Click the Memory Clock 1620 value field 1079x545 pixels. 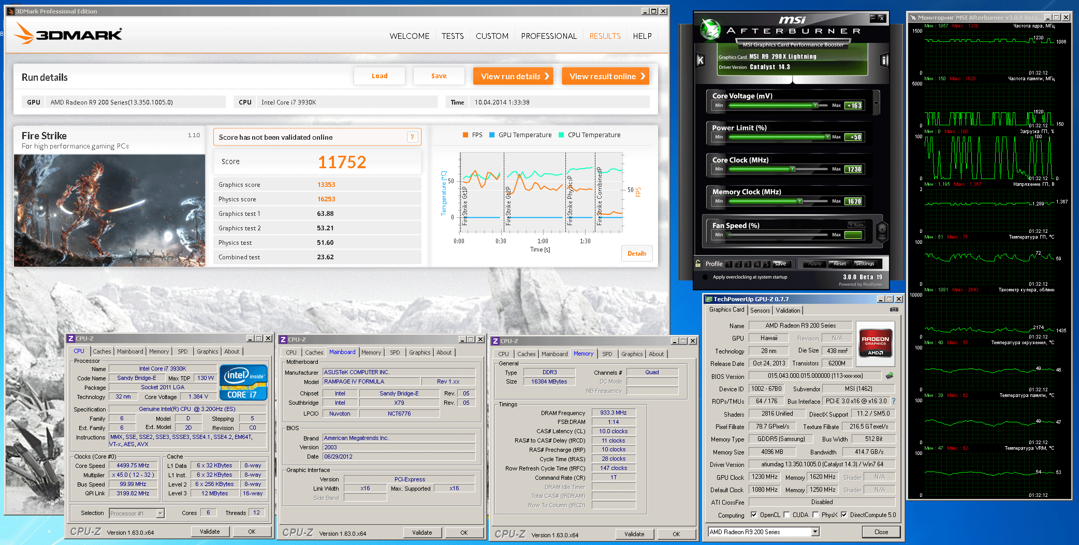coord(854,201)
